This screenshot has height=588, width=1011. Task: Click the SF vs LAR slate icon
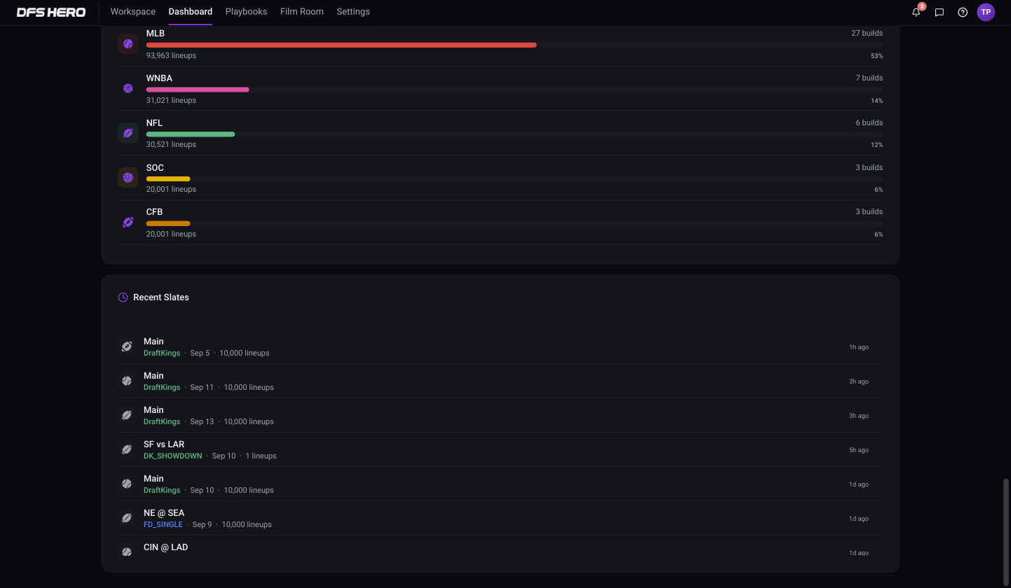[x=127, y=449]
